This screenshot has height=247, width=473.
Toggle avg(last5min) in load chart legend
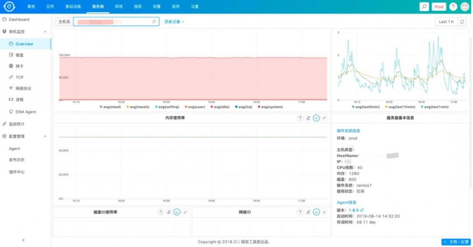coord(366,107)
